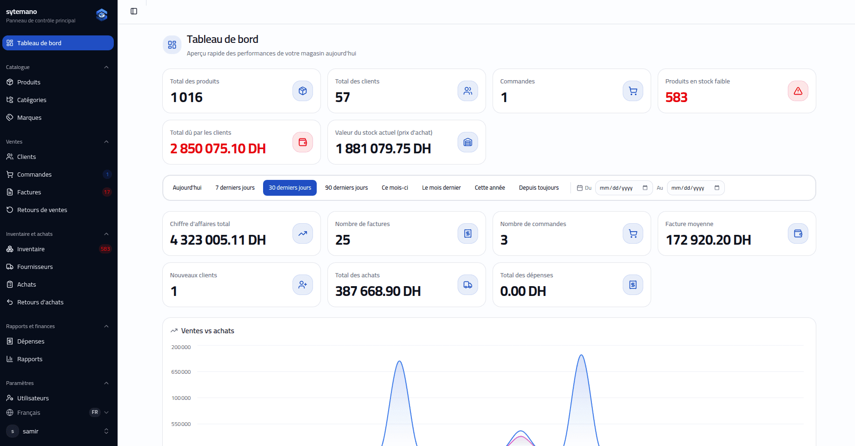Click the 4 323 005.11 DH revenue value
The image size is (855, 446).
pos(218,240)
